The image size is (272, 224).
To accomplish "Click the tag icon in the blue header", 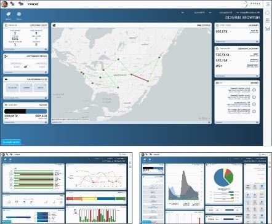I will point(9,14).
